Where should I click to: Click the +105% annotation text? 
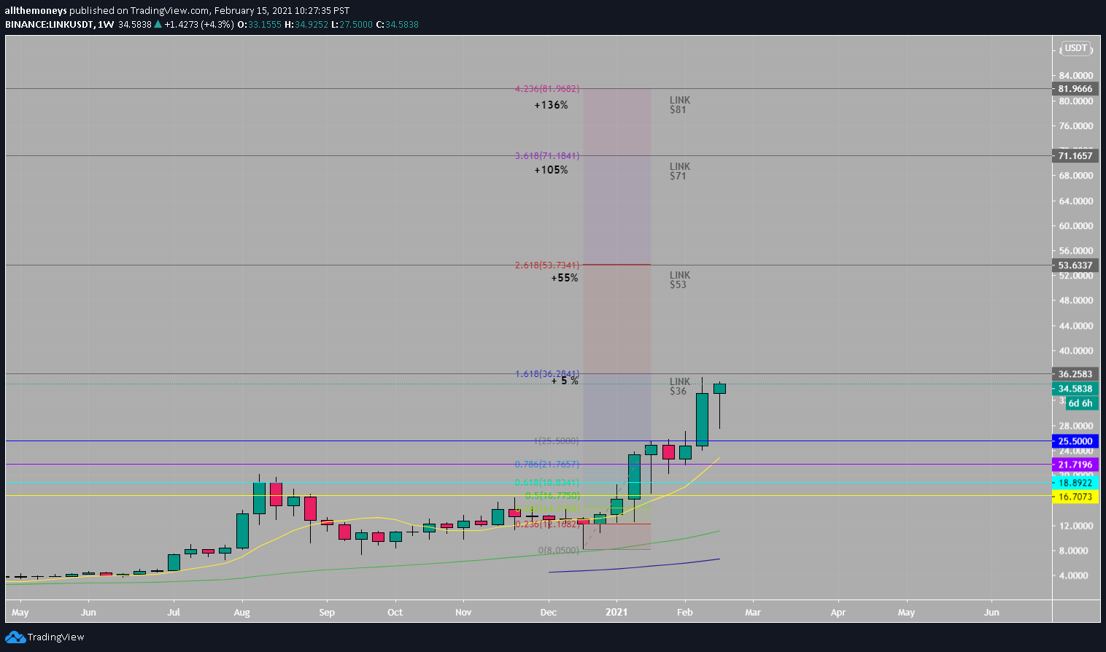[x=551, y=170]
